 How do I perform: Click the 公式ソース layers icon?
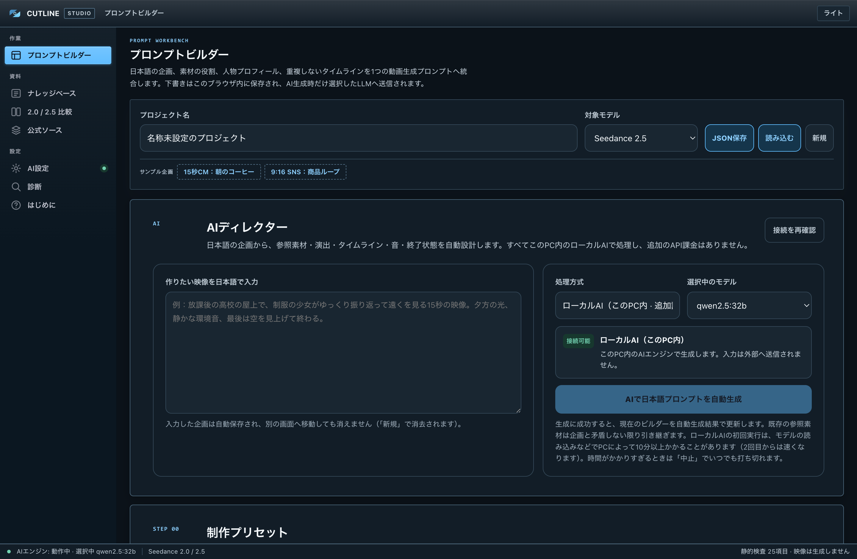coord(16,130)
